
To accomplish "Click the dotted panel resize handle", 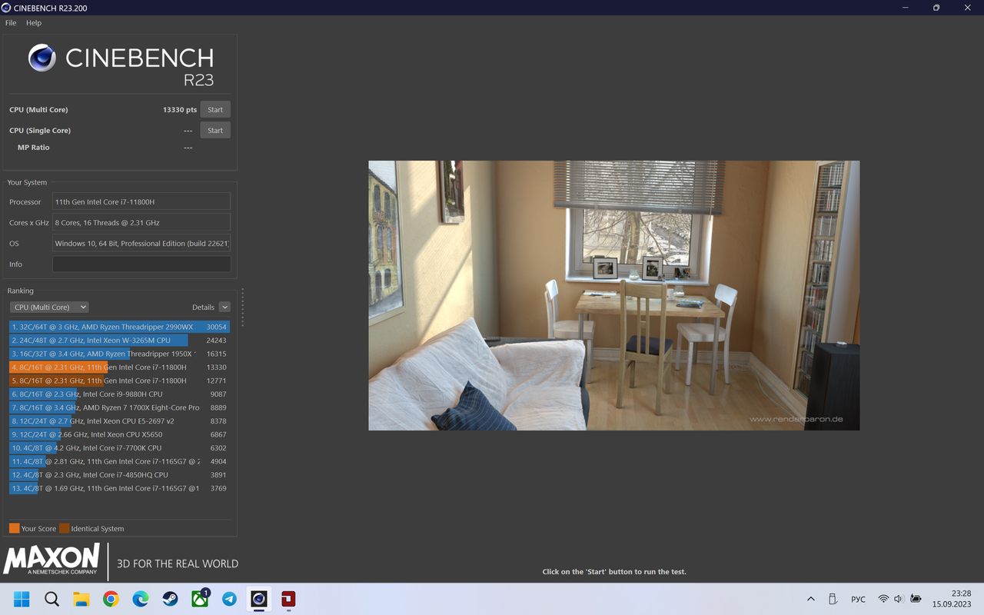I will pyautogui.click(x=242, y=307).
